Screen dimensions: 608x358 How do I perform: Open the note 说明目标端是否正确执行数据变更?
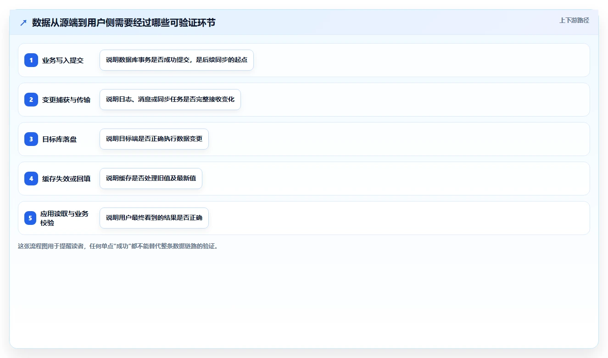click(154, 139)
